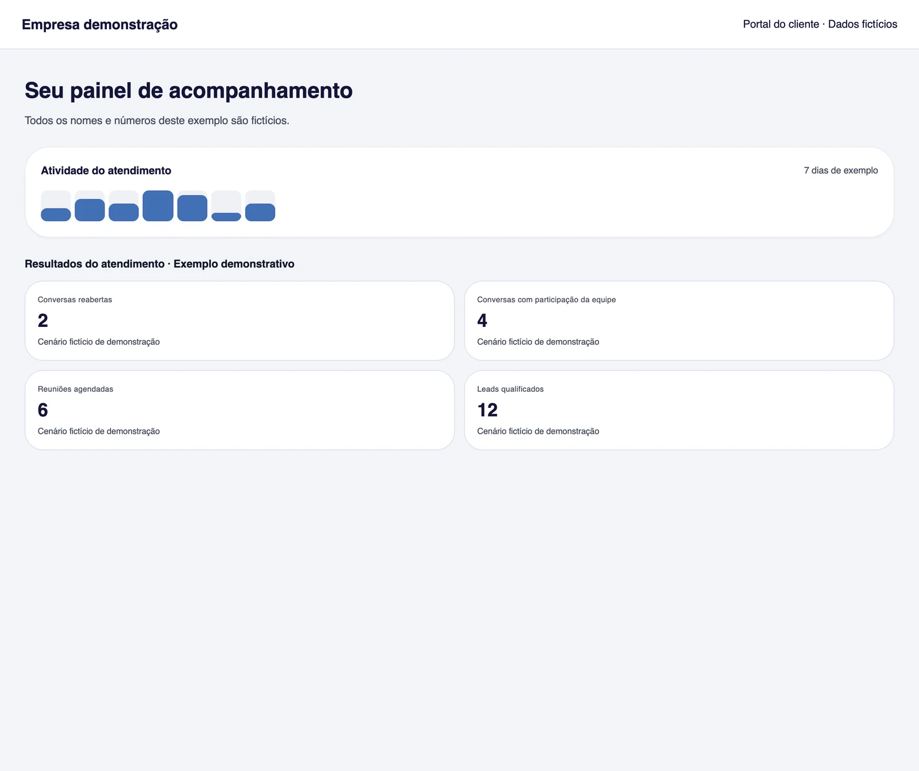Click the "Conversas com participação da equipe" label
Viewport: 919px width, 771px height.
pos(546,300)
